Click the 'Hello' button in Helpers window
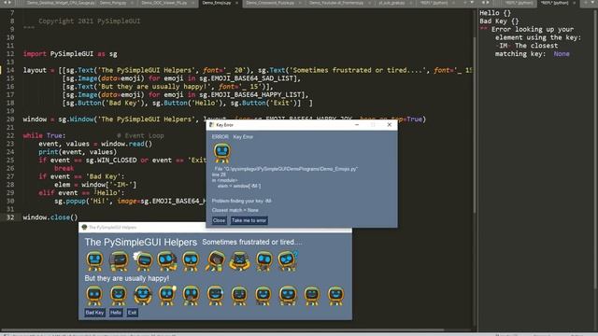 pyautogui.click(x=116, y=313)
